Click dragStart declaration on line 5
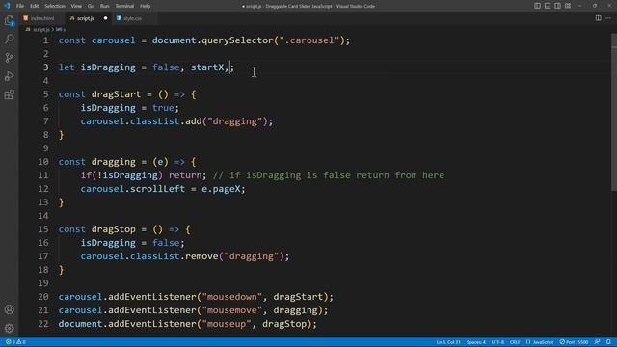The height and width of the screenshot is (347, 617). [116, 94]
